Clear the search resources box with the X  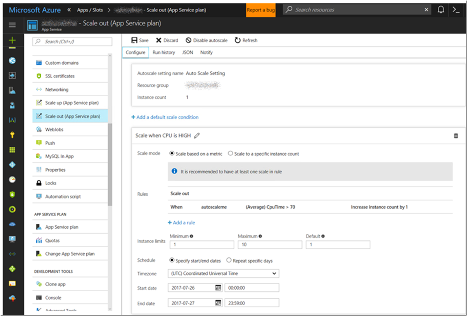pos(426,10)
